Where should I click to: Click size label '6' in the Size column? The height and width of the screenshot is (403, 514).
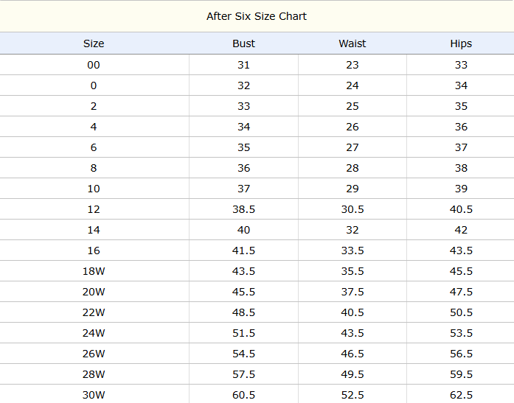[94, 147]
